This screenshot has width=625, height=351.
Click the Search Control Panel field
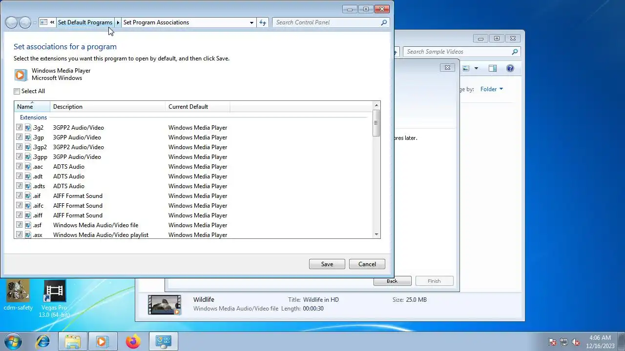coord(331,22)
